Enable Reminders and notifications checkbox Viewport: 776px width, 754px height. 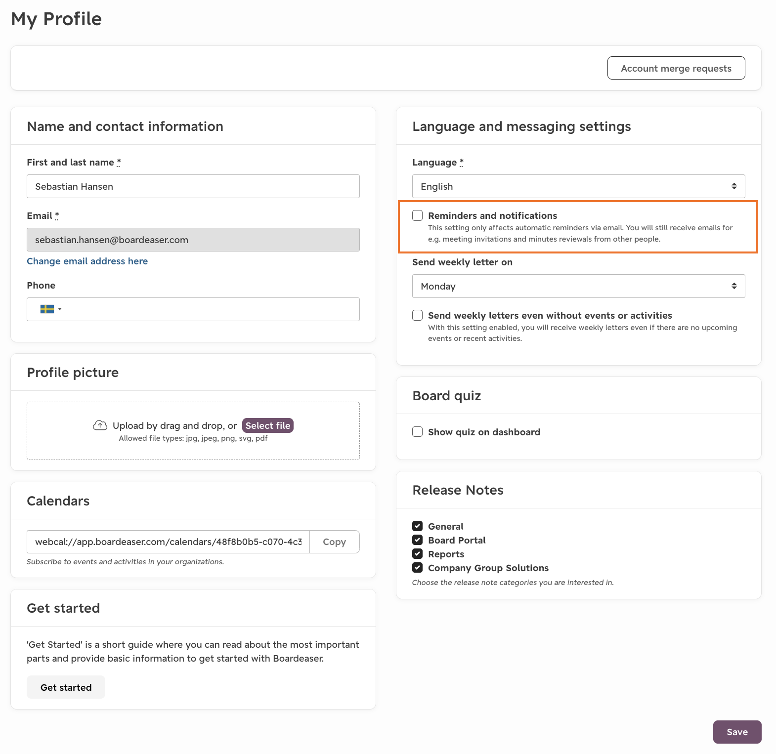[418, 215]
